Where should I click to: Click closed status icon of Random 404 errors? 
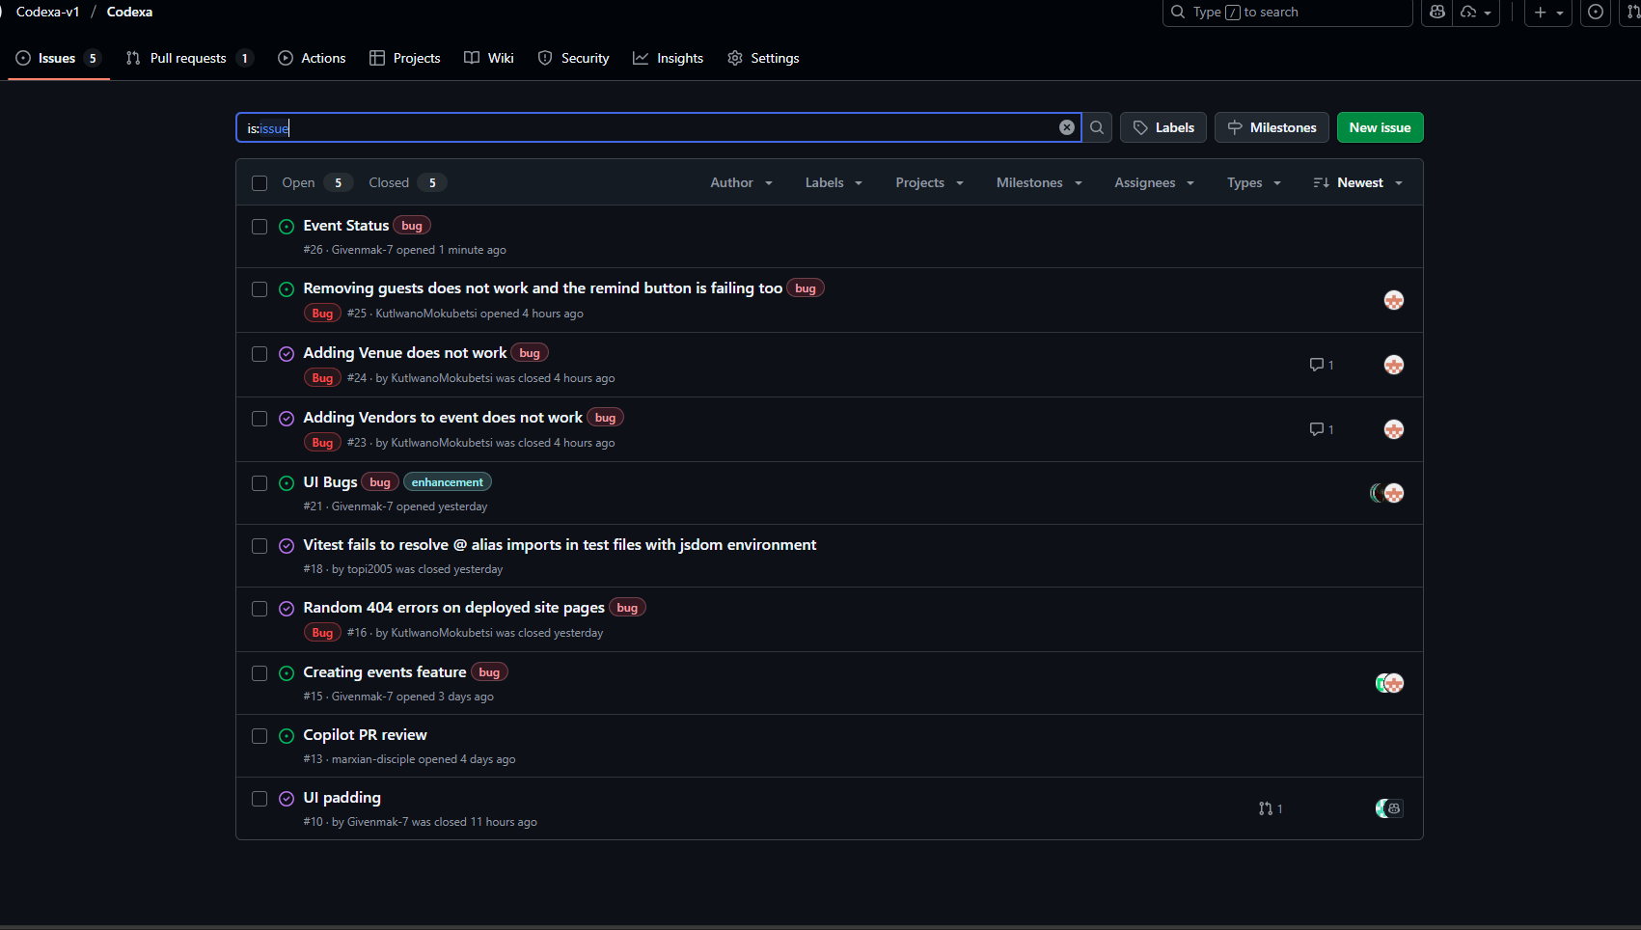click(x=287, y=609)
